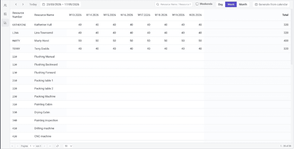
Task: Go to next period with right arrow
Action: [x=23, y=4]
